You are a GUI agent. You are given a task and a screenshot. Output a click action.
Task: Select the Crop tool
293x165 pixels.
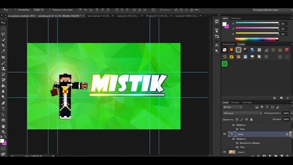click(x=3, y=45)
